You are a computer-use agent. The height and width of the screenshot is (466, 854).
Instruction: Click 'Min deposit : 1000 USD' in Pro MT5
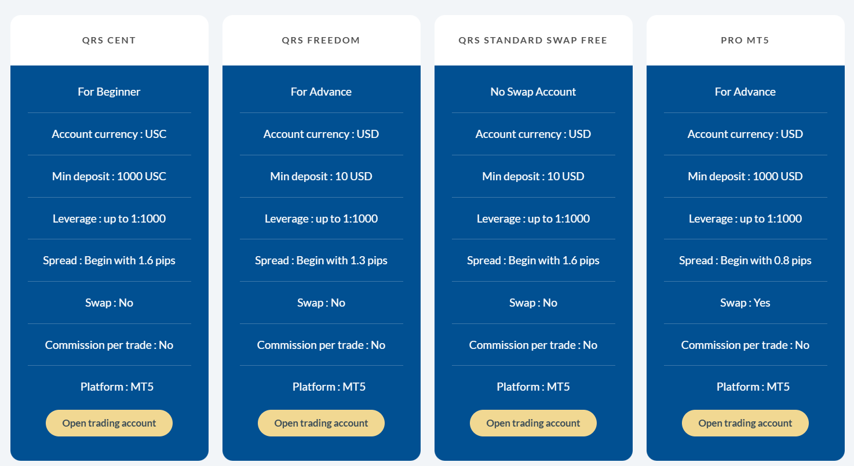click(745, 176)
